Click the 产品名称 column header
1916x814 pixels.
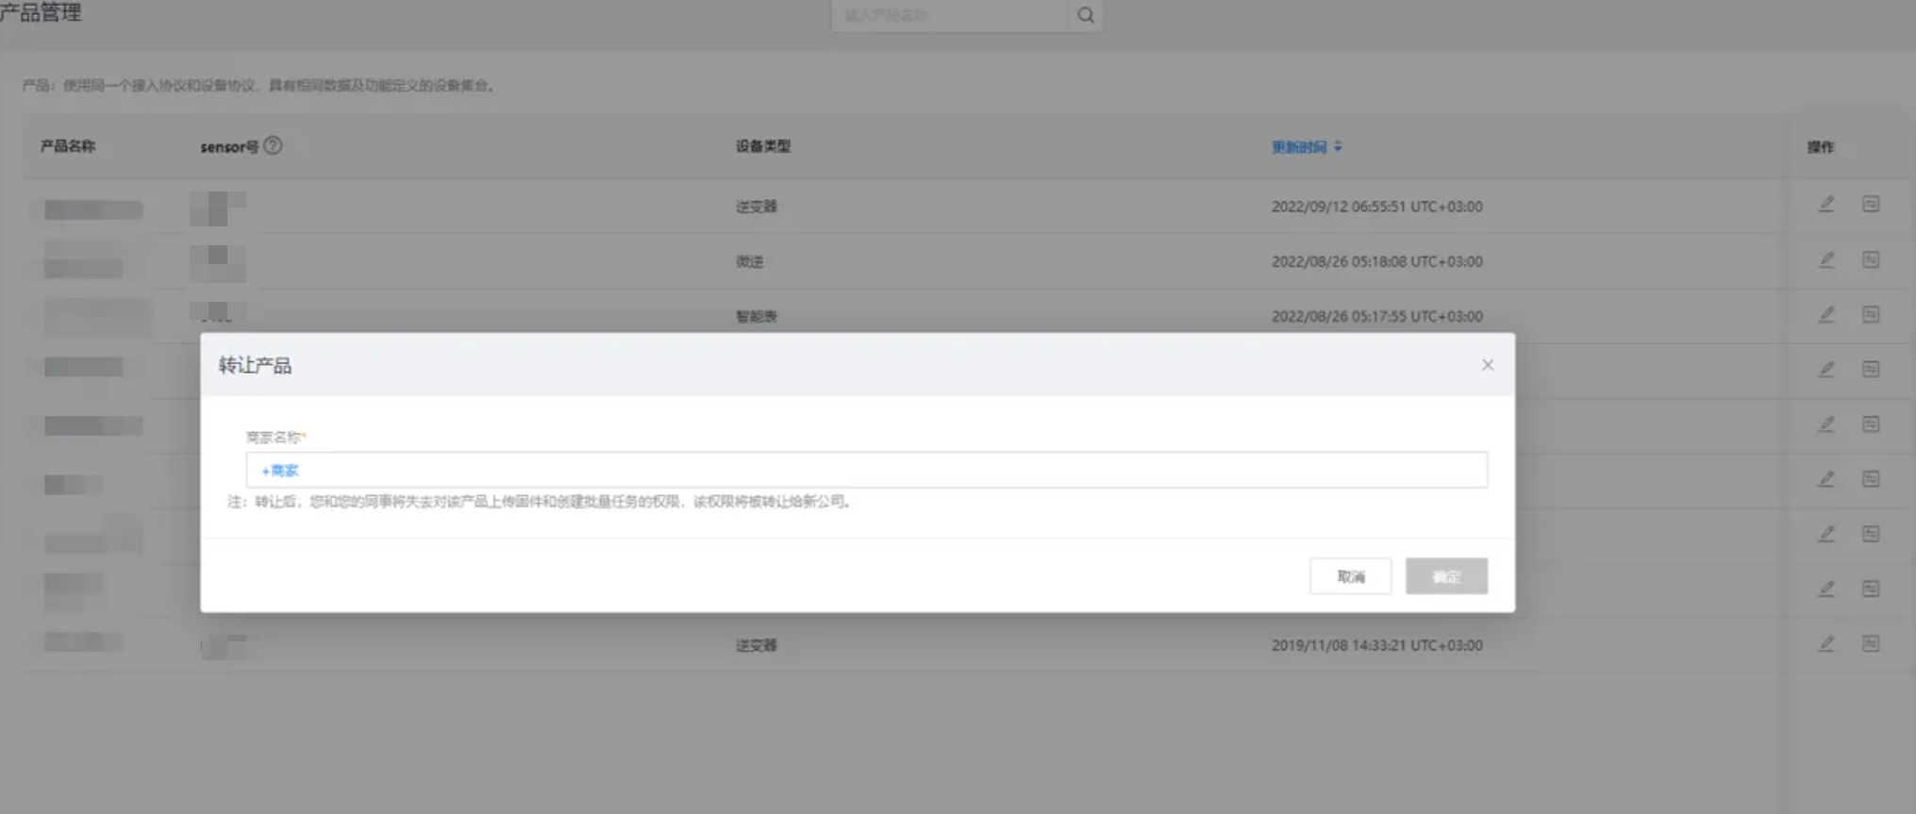click(68, 147)
